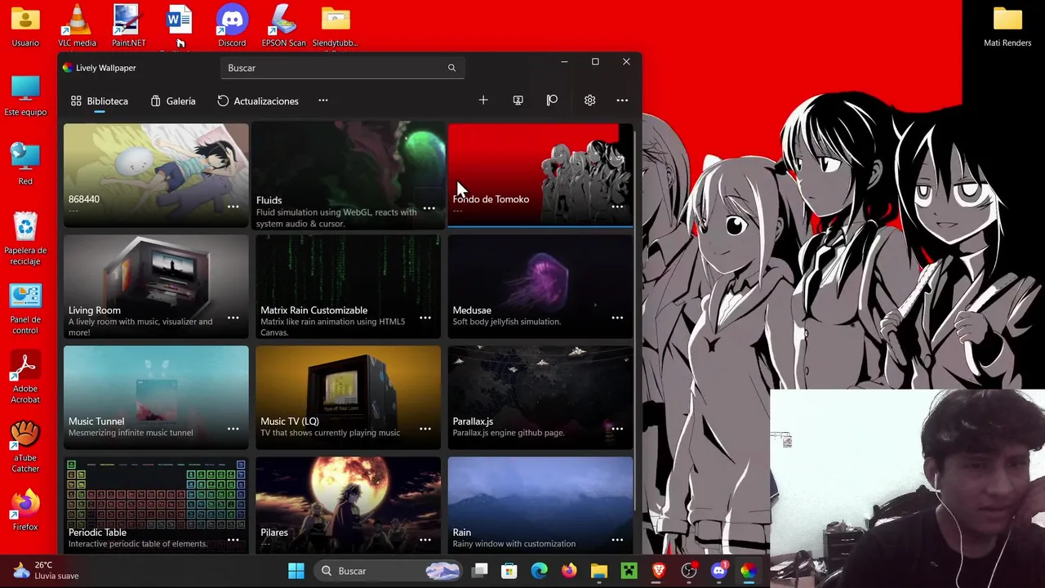Open the VLC media desktop shortcut
1045x588 pixels.
pyautogui.click(x=77, y=24)
